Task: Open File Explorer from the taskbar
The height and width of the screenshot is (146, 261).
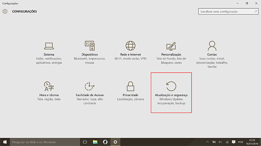Action: pyautogui.click(x=95, y=142)
